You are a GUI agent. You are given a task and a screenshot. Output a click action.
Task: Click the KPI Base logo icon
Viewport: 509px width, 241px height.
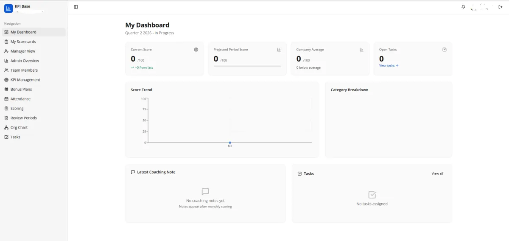[x=8, y=8]
